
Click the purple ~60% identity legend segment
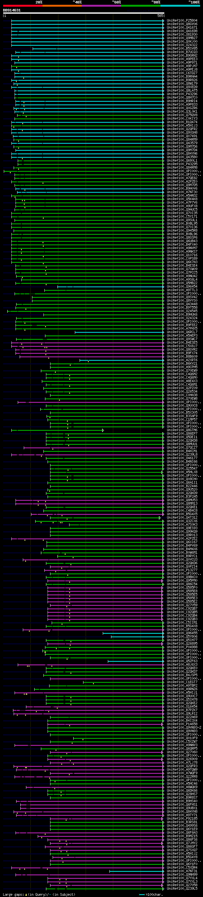click(x=102, y=6)
